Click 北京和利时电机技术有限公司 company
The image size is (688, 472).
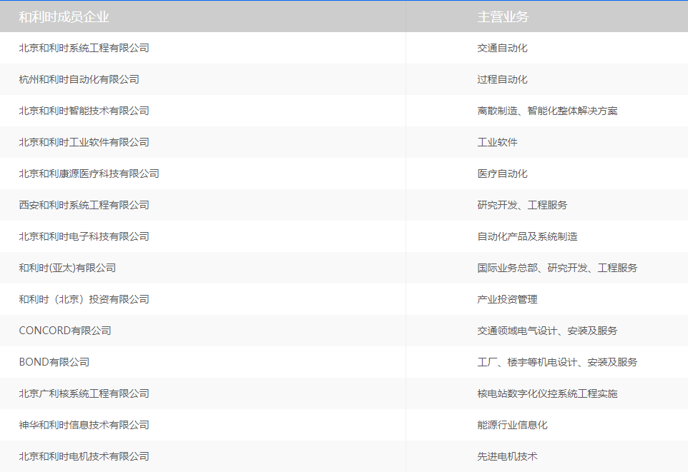[84, 456]
